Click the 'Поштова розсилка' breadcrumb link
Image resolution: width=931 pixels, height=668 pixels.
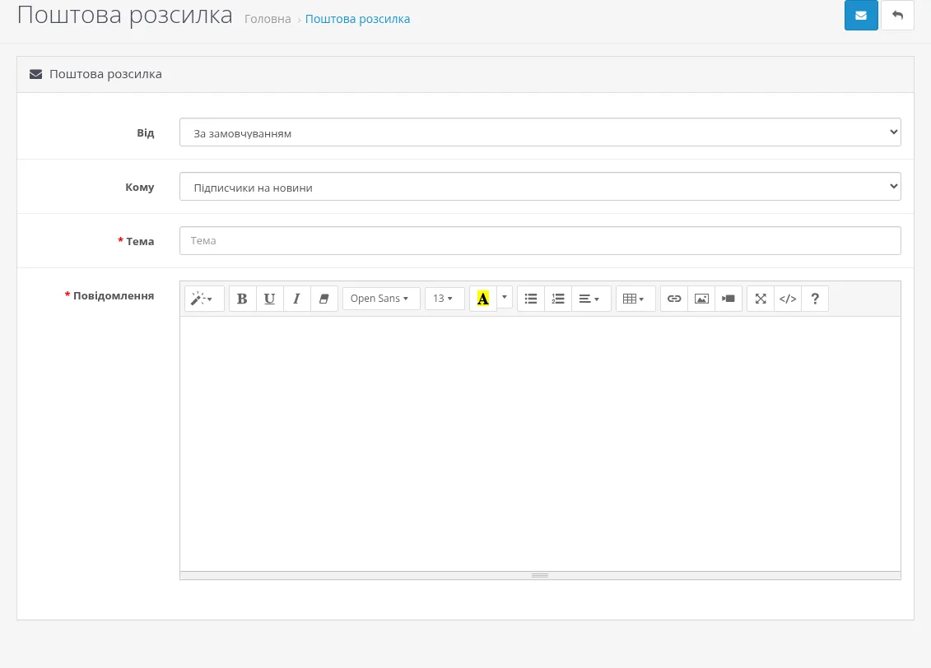pyautogui.click(x=357, y=19)
